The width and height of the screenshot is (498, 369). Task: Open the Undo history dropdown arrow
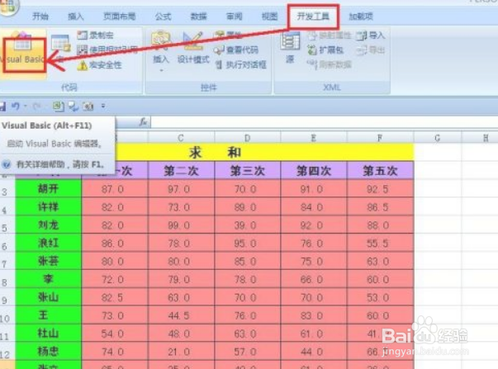26,106
